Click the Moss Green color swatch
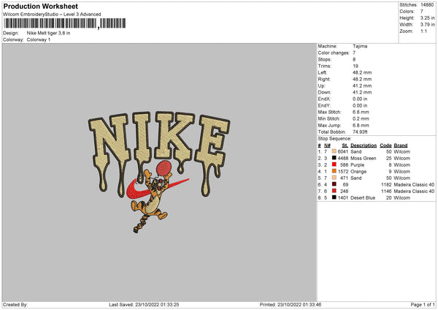Screen dimensions: 438x310 click(334, 158)
